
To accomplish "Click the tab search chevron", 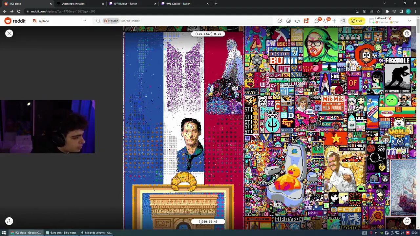I will [385, 4].
